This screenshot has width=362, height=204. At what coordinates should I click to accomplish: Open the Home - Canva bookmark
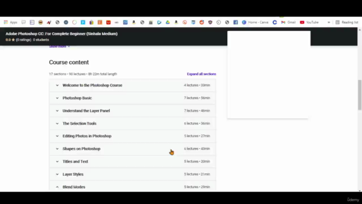click(255, 23)
